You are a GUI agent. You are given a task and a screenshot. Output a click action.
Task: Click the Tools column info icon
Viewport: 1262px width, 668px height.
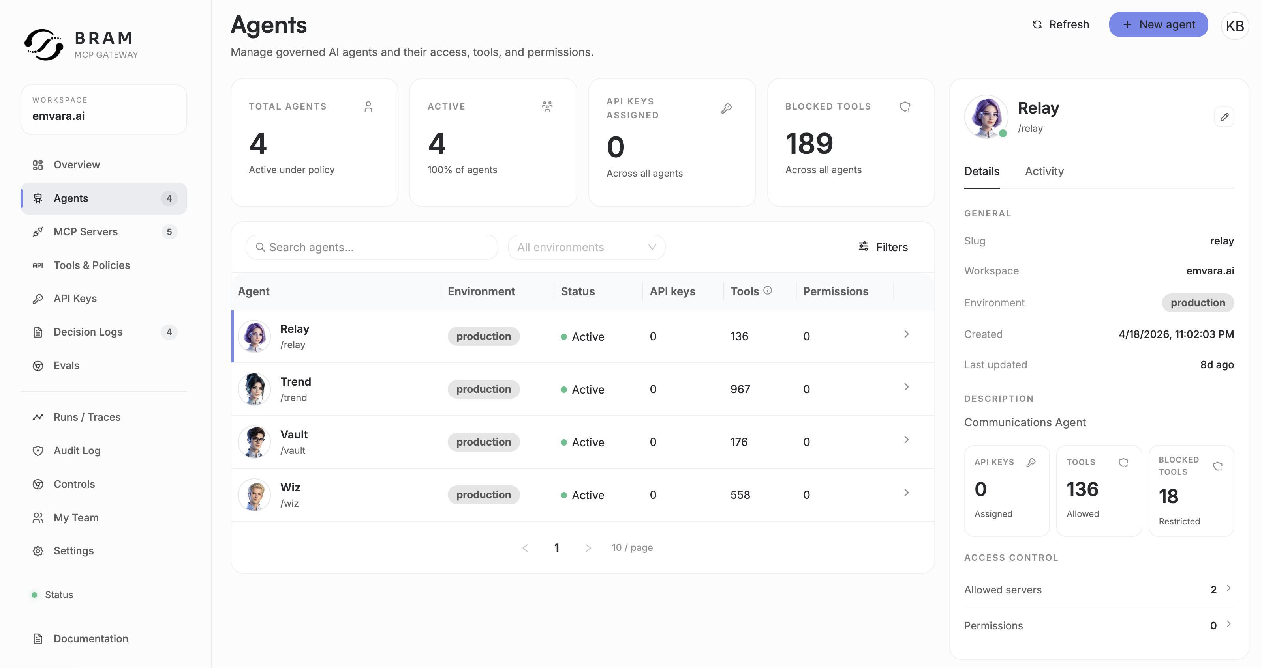tap(768, 290)
